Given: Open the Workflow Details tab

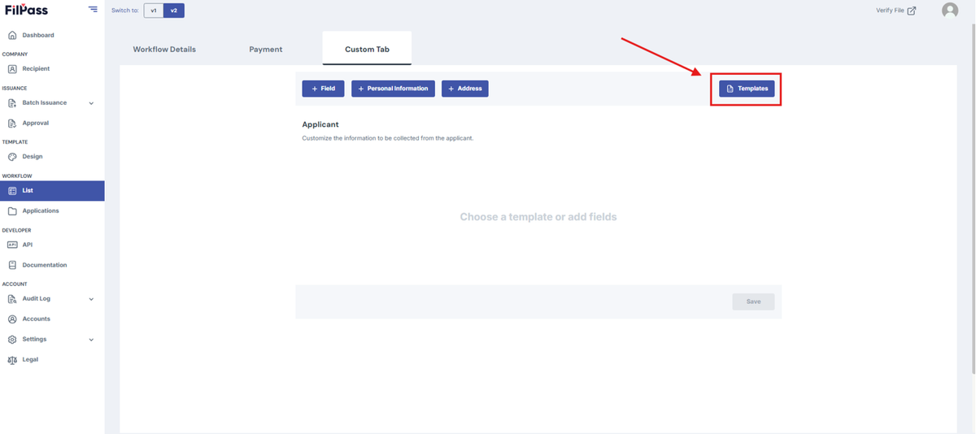Looking at the screenshot, I should pyautogui.click(x=164, y=49).
